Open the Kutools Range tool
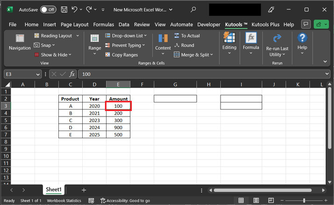 point(94,42)
